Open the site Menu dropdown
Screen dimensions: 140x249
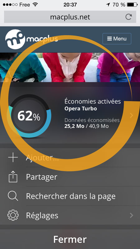(x=117, y=39)
